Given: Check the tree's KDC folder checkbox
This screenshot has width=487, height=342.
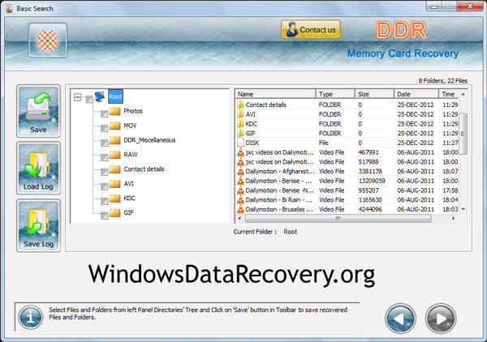Looking at the screenshot, I should tap(105, 201).
